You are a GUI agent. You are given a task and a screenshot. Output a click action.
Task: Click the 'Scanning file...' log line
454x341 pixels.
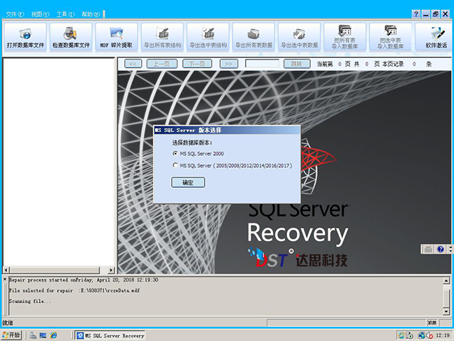(x=30, y=301)
